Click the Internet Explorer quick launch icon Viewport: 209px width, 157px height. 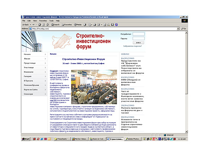tap(42, 139)
